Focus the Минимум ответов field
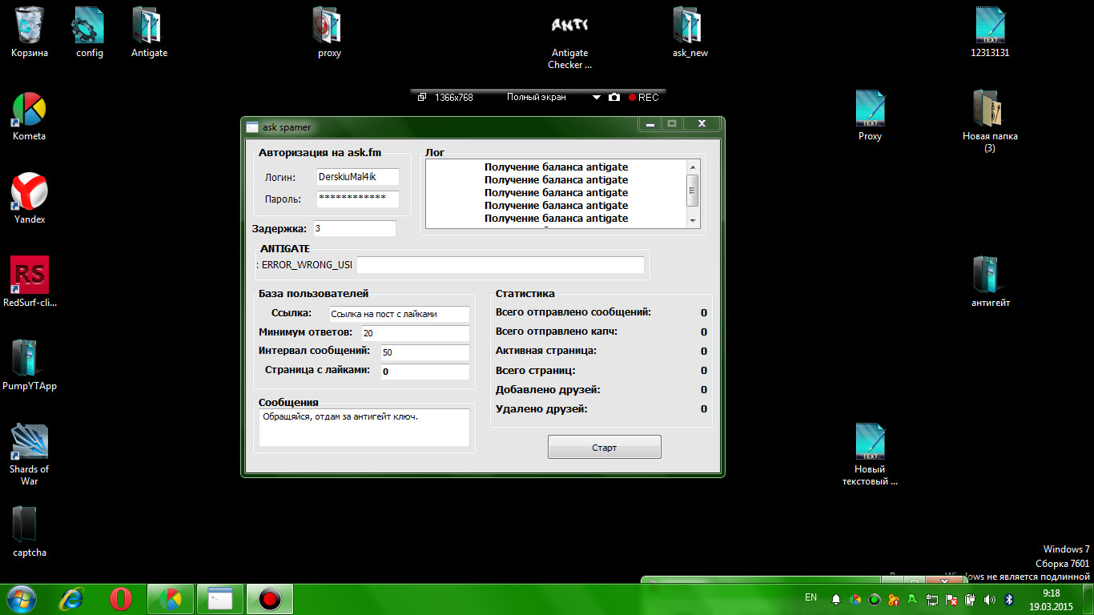Viewport: 1094px width, 615px height. coord(414,333)
